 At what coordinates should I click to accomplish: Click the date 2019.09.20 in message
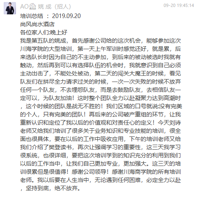tap(66, 16)
